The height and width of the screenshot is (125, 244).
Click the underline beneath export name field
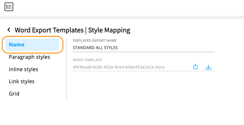coord(144,52)
